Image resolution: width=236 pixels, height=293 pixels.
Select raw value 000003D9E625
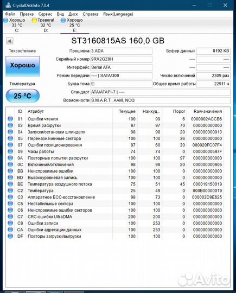coord(207,197)
